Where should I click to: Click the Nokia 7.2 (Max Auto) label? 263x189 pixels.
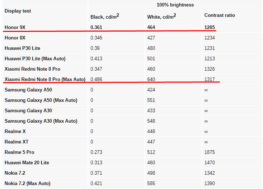coord(27,184)
